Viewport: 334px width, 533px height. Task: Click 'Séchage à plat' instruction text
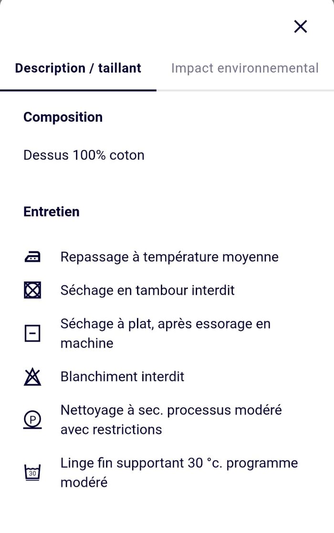click(x=165, y=324)
